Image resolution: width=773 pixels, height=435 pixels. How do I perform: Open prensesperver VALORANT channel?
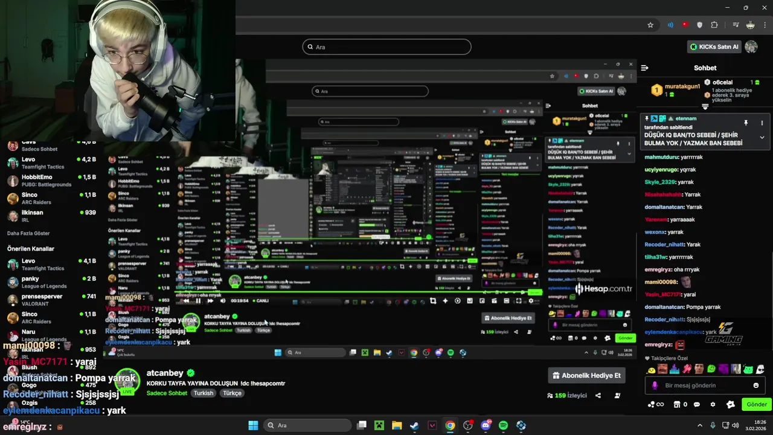pos(51,300)
